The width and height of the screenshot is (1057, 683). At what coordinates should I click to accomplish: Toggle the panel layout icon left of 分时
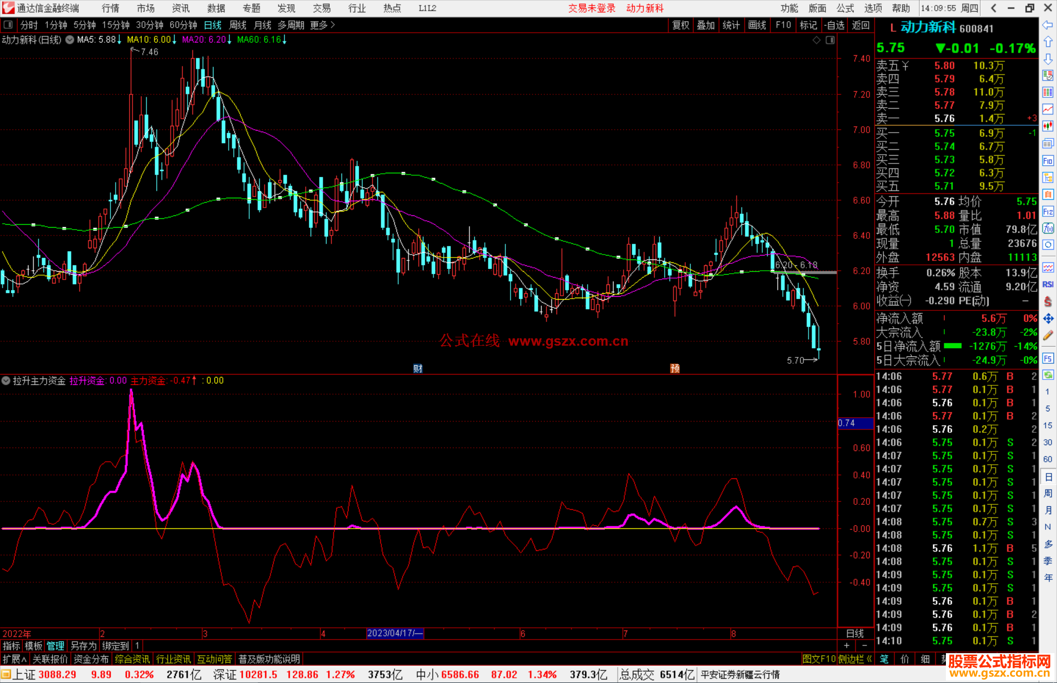tap(8, 24)
